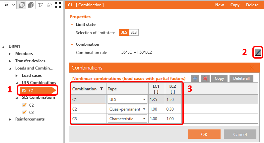This screenshot has height=143, width=264.
Task: Click the LC1 factor 1.00 cell in row C2
Action: (x=157, y=109)
